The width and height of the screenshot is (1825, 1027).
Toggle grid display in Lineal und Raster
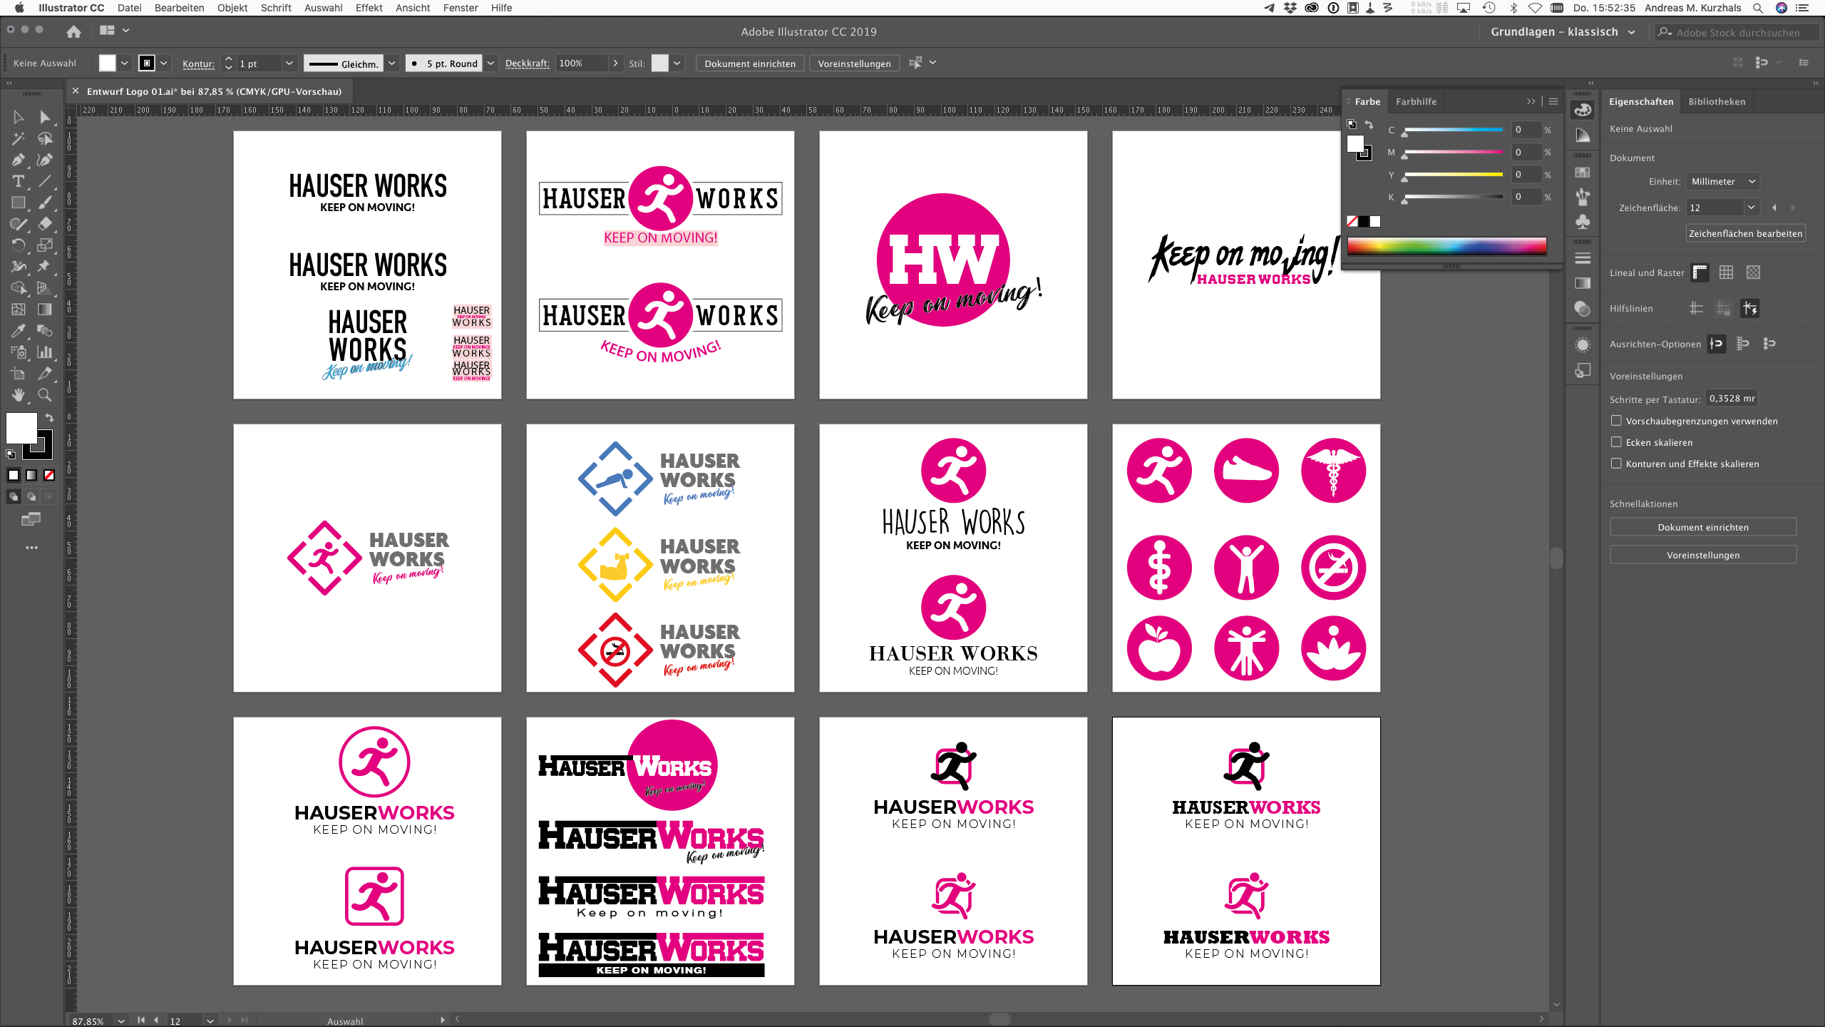coord(1727,272)
